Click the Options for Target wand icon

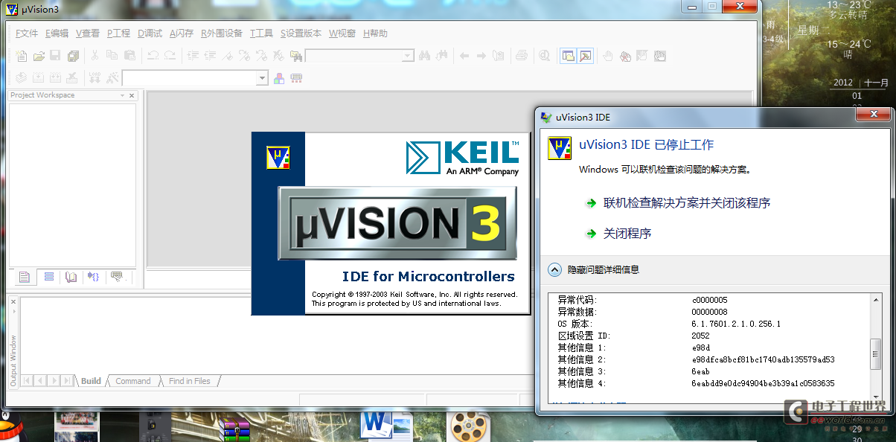(x=112, y=77)
